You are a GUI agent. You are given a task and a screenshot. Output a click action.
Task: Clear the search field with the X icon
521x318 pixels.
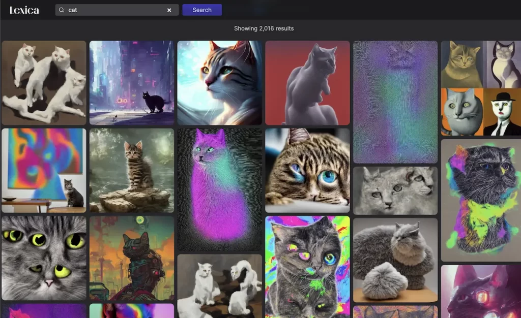[x=169, y=10]
